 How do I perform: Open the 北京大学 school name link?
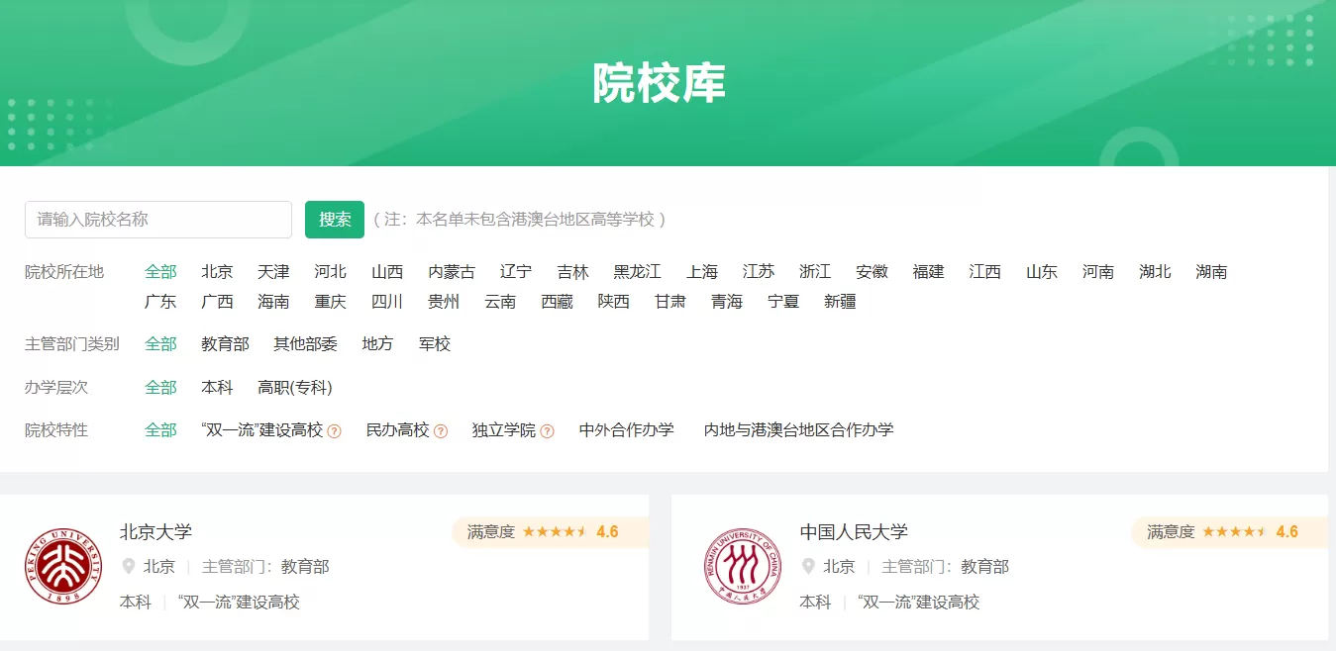(x=155, y=532)
